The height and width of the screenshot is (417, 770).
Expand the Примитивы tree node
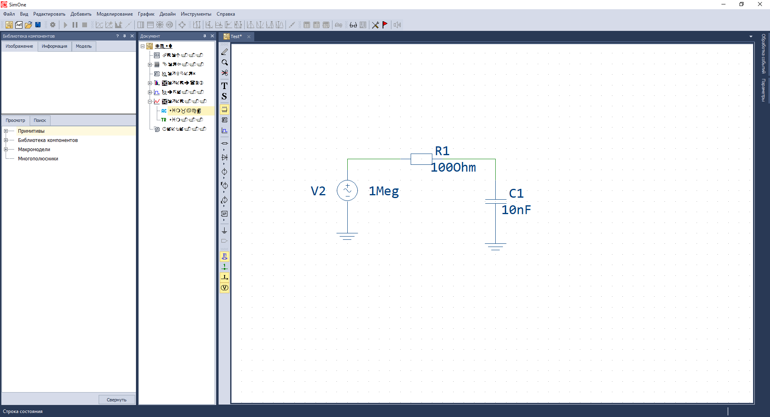coord(6,131)
